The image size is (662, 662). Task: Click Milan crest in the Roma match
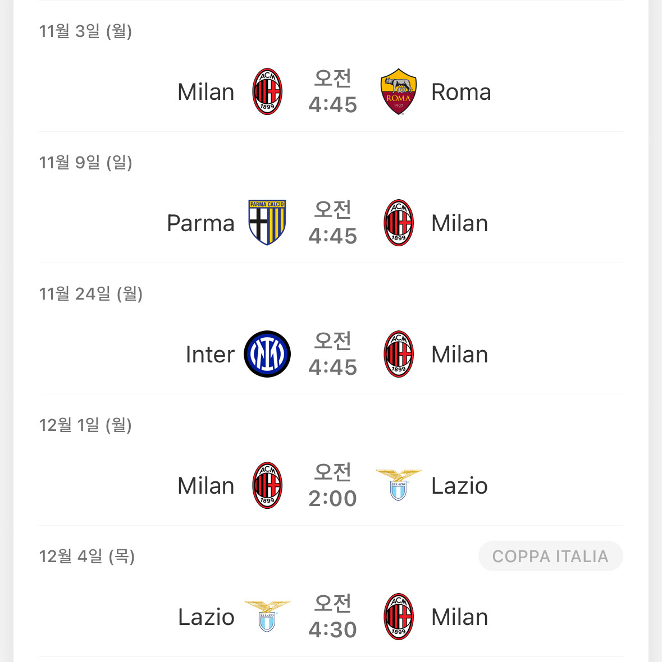tap(267, 91)
